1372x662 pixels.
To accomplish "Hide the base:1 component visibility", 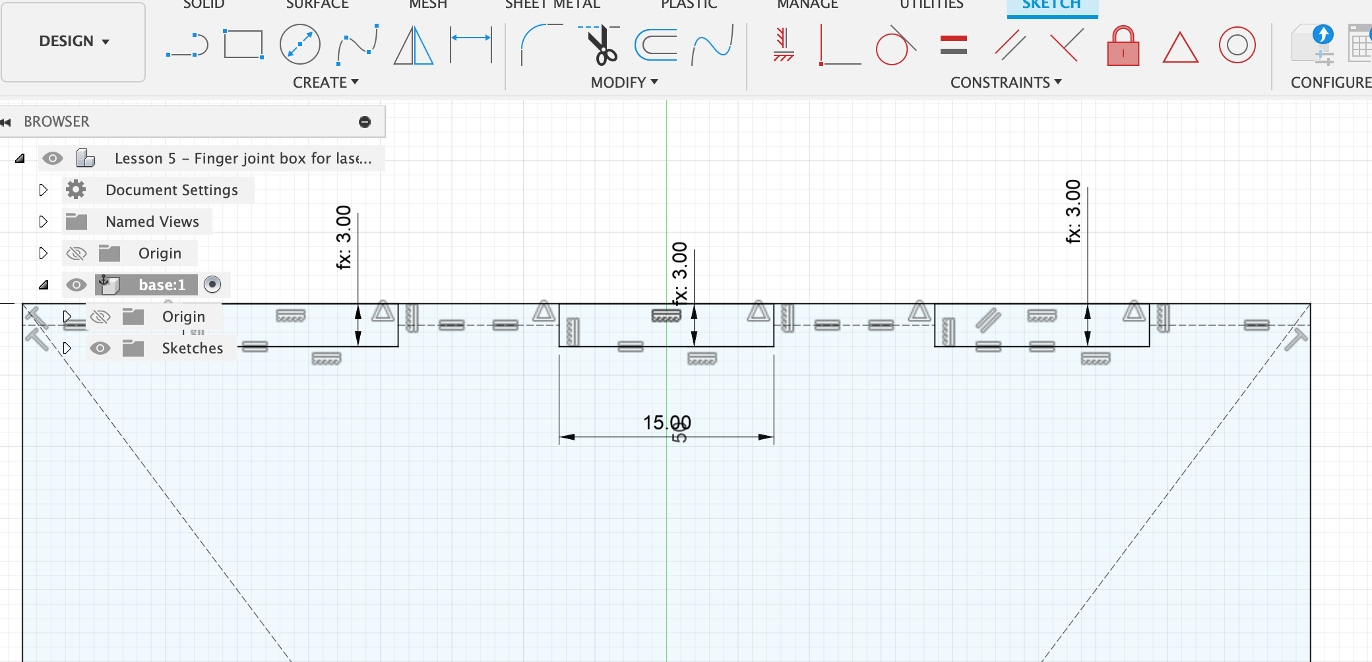I will (x=77, y=285).
